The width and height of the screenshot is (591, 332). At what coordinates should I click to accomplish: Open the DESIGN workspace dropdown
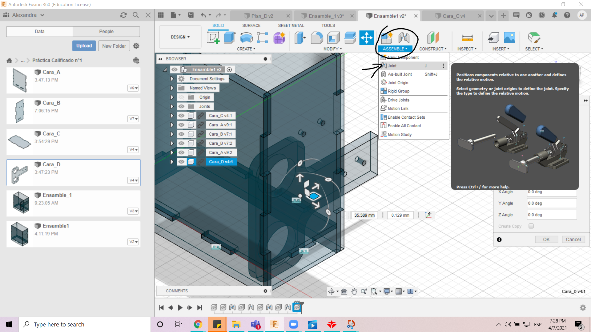pyautogui.click(x=180, y=37)
